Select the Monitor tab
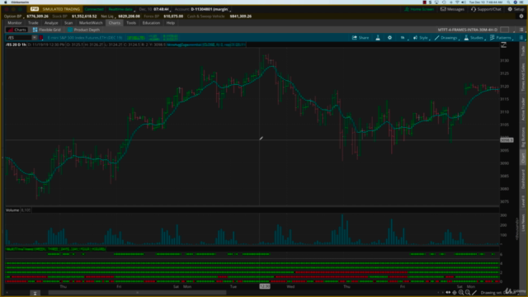This screenshot has height=297, width=528. click(15, 23)
